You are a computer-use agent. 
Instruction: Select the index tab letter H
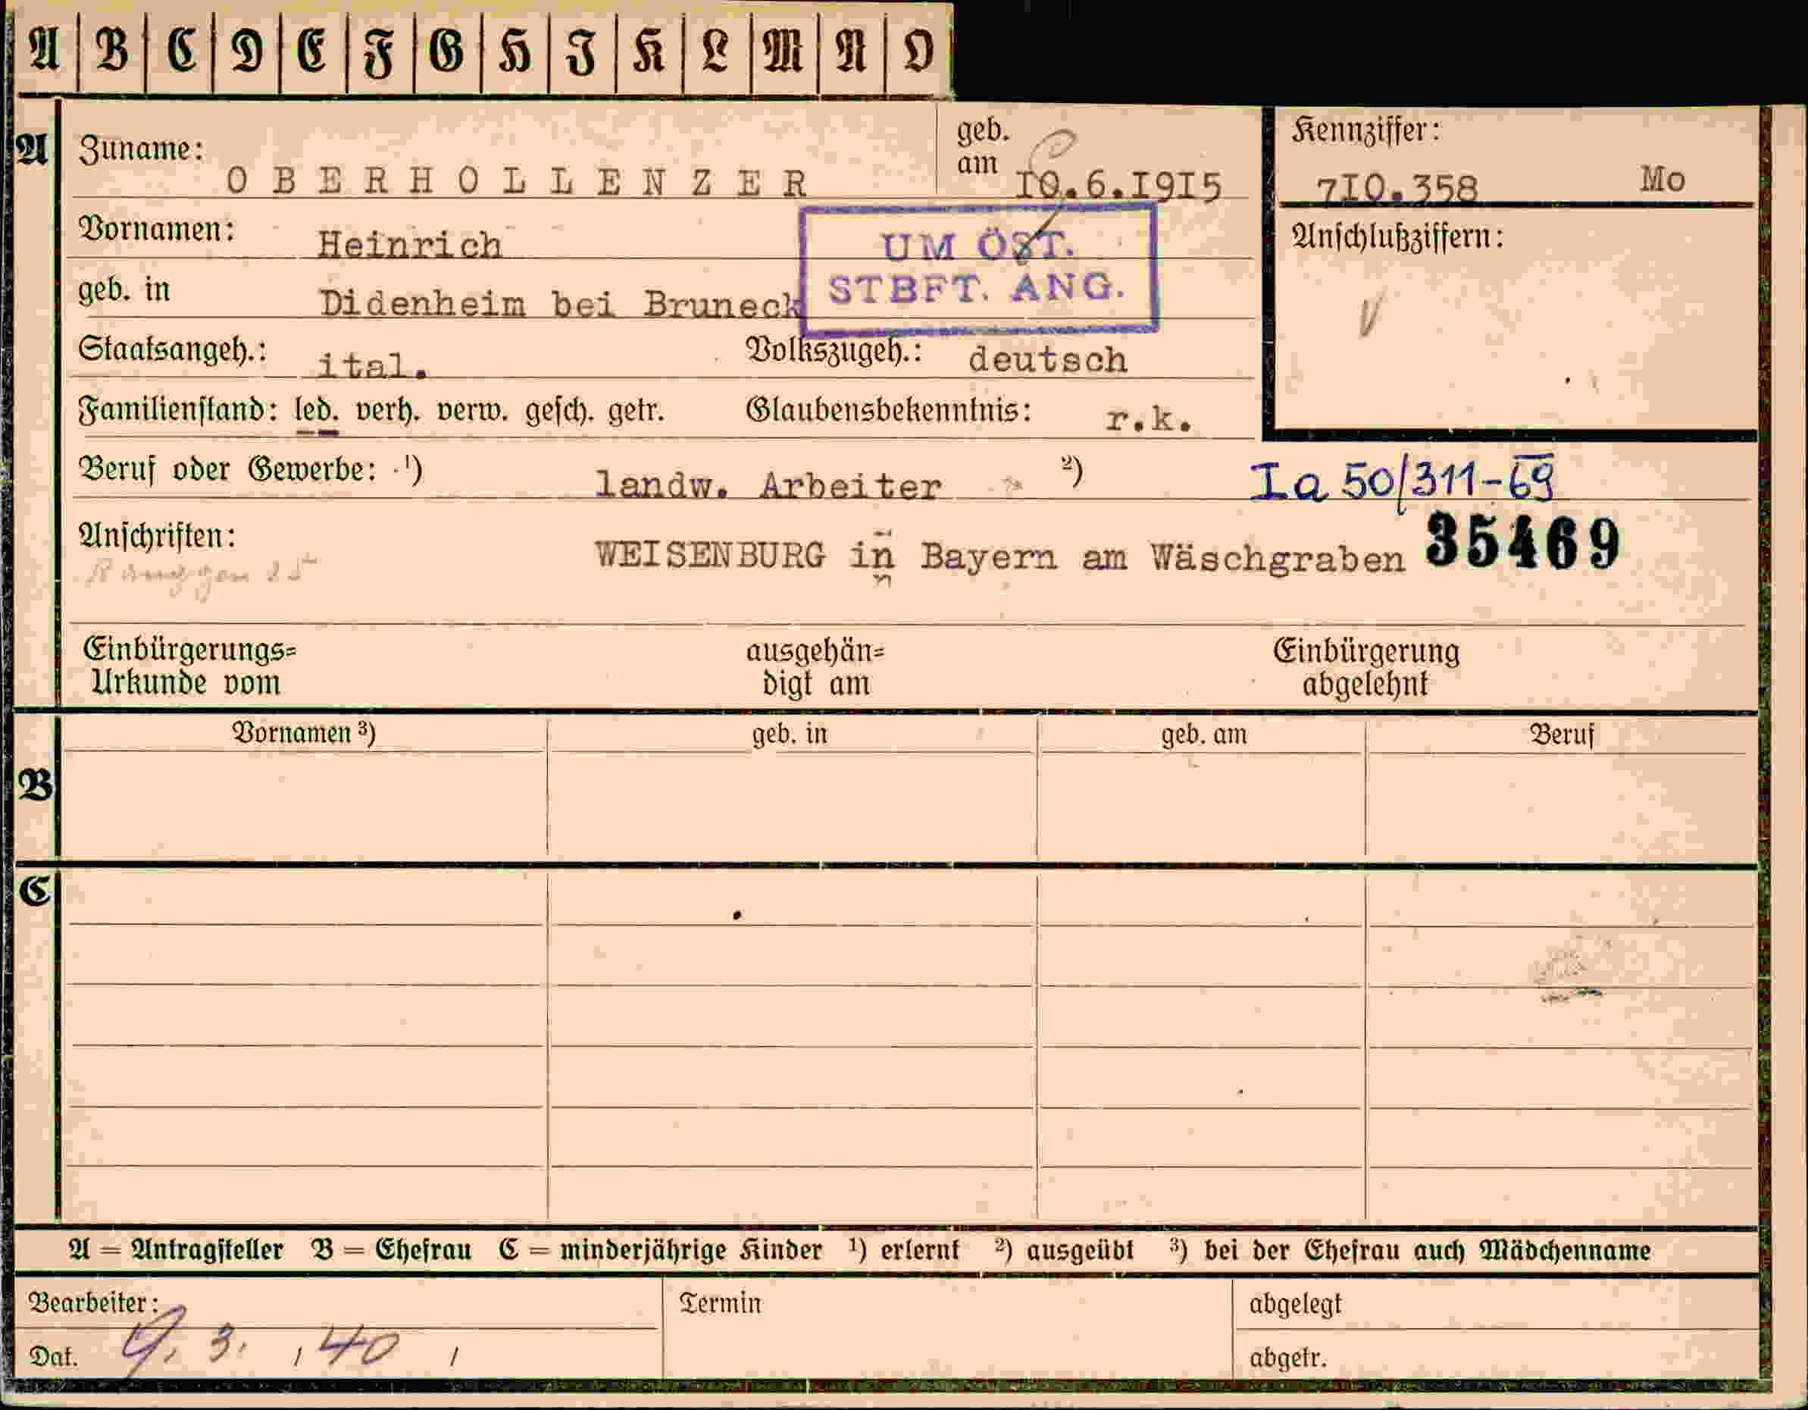click(514, 51)
